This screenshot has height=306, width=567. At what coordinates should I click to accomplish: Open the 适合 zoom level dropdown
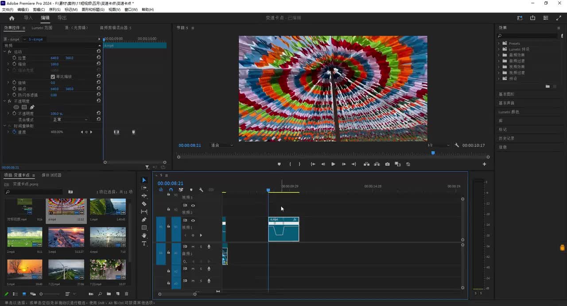click(221, 145)
